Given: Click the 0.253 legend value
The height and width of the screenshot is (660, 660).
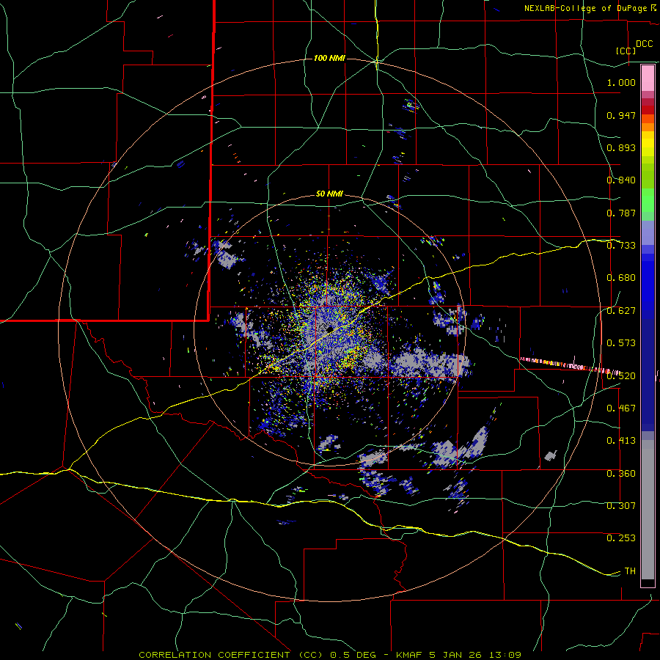Looking at the screenshot, I should point(621,538).
